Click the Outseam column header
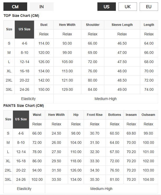 click(x=148, y=115)
